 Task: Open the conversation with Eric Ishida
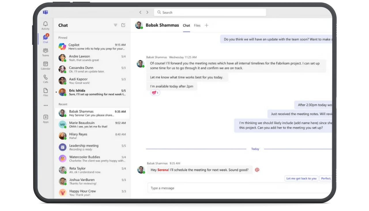92,92
